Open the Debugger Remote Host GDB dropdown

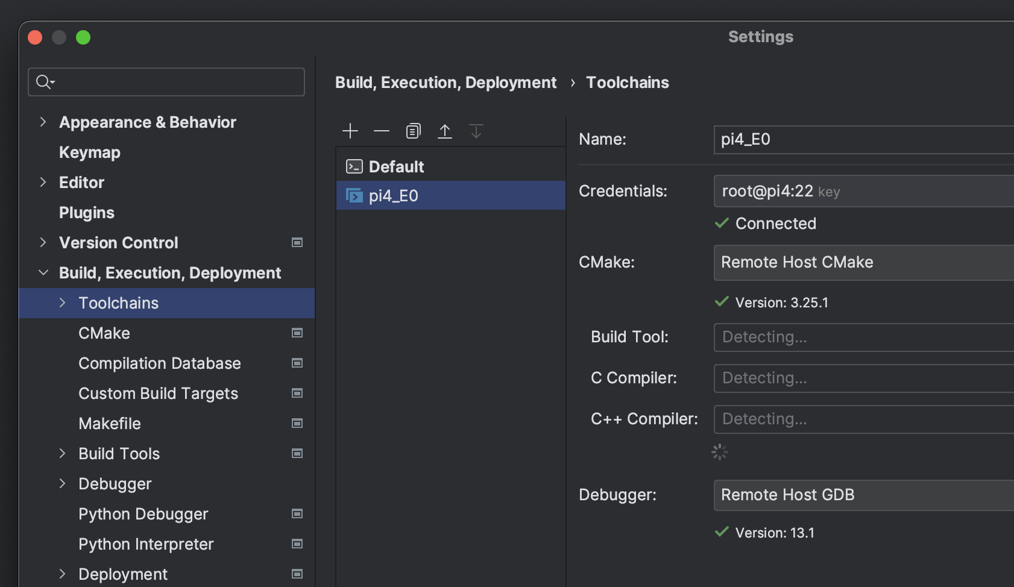pyautogui.click(x=864, y=495)
